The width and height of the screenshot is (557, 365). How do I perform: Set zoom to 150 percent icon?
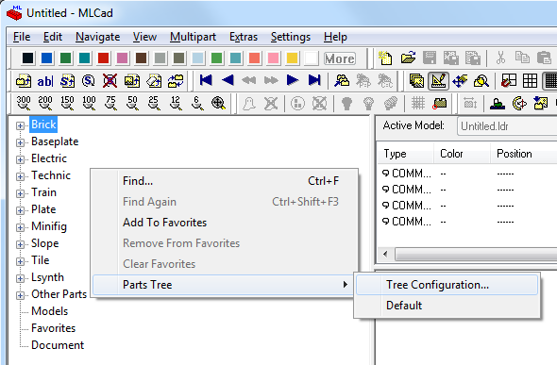click(67, 103)
